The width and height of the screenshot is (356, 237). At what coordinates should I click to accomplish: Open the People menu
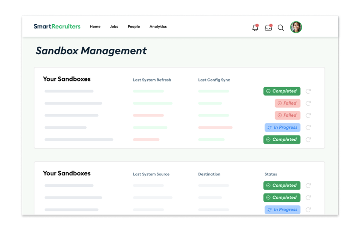pyautogui.click(x=134, y=27)
